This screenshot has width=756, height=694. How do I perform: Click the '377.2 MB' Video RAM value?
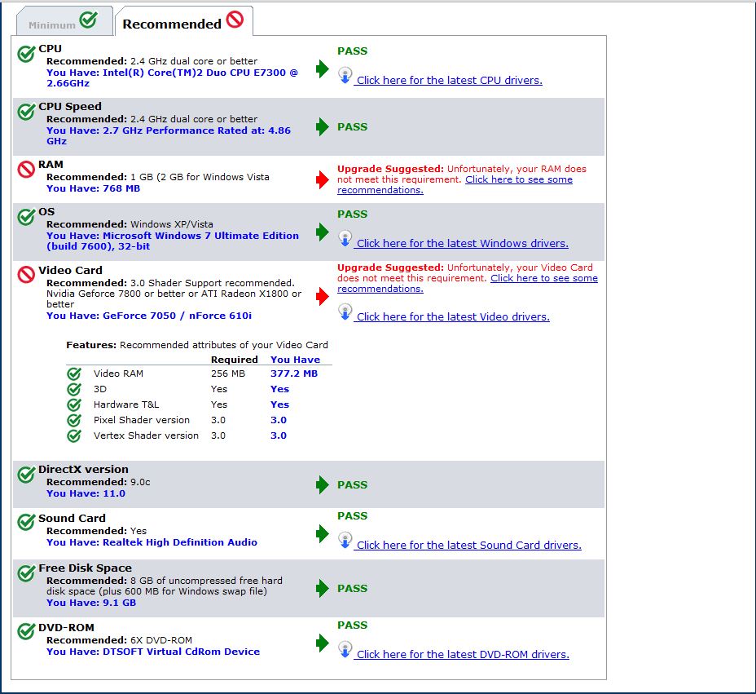click(x=294, y=374)
